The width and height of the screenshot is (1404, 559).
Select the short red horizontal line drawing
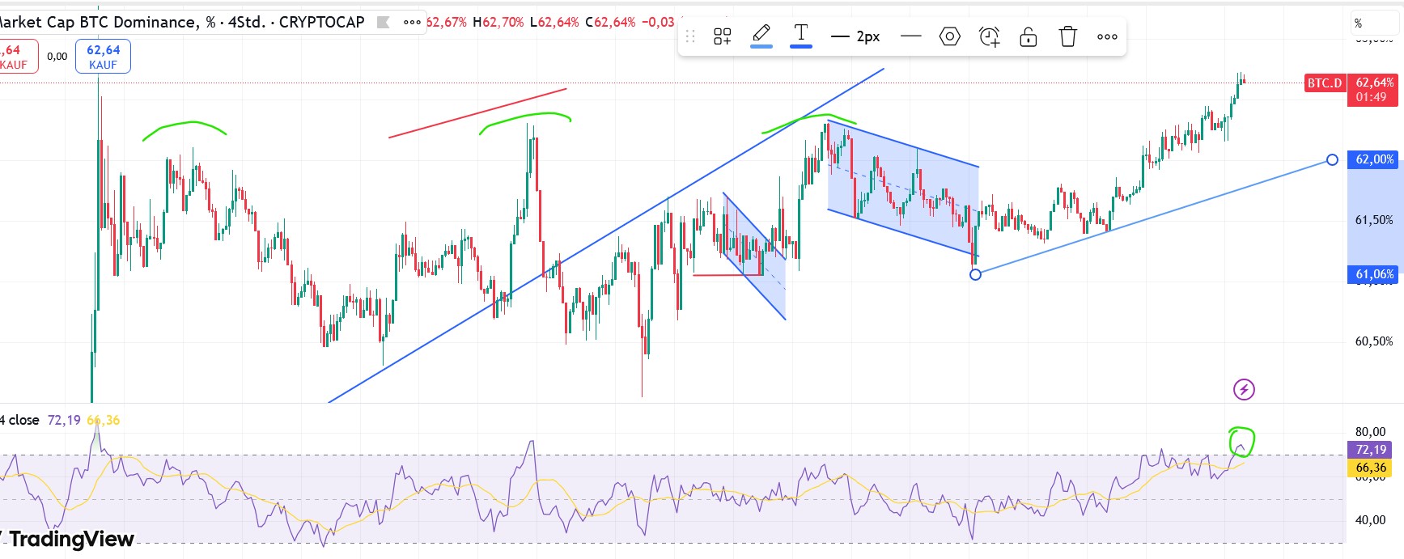(727, 275)
